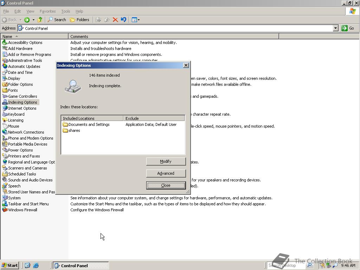Sort by the Name column header
The height and width of the screenshot is (270, 360).
pyautogui.click(x=34, y=37)
